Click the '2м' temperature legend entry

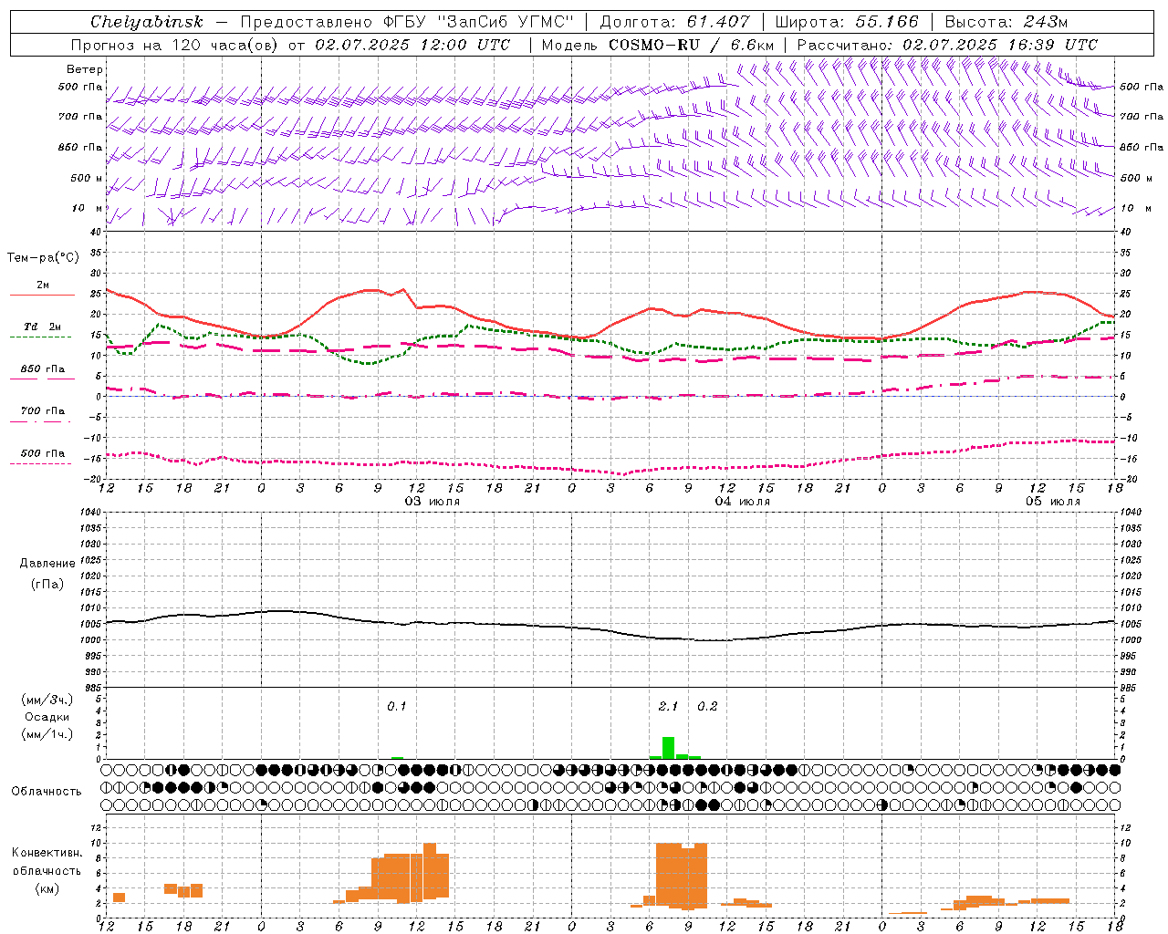(43, 285)
